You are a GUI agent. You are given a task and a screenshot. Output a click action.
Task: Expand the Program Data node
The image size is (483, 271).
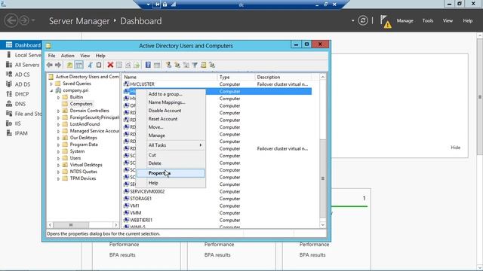point(58,145)
